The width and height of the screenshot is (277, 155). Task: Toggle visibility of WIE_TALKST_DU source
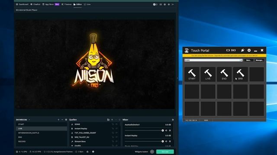click(x=116, y=137)
